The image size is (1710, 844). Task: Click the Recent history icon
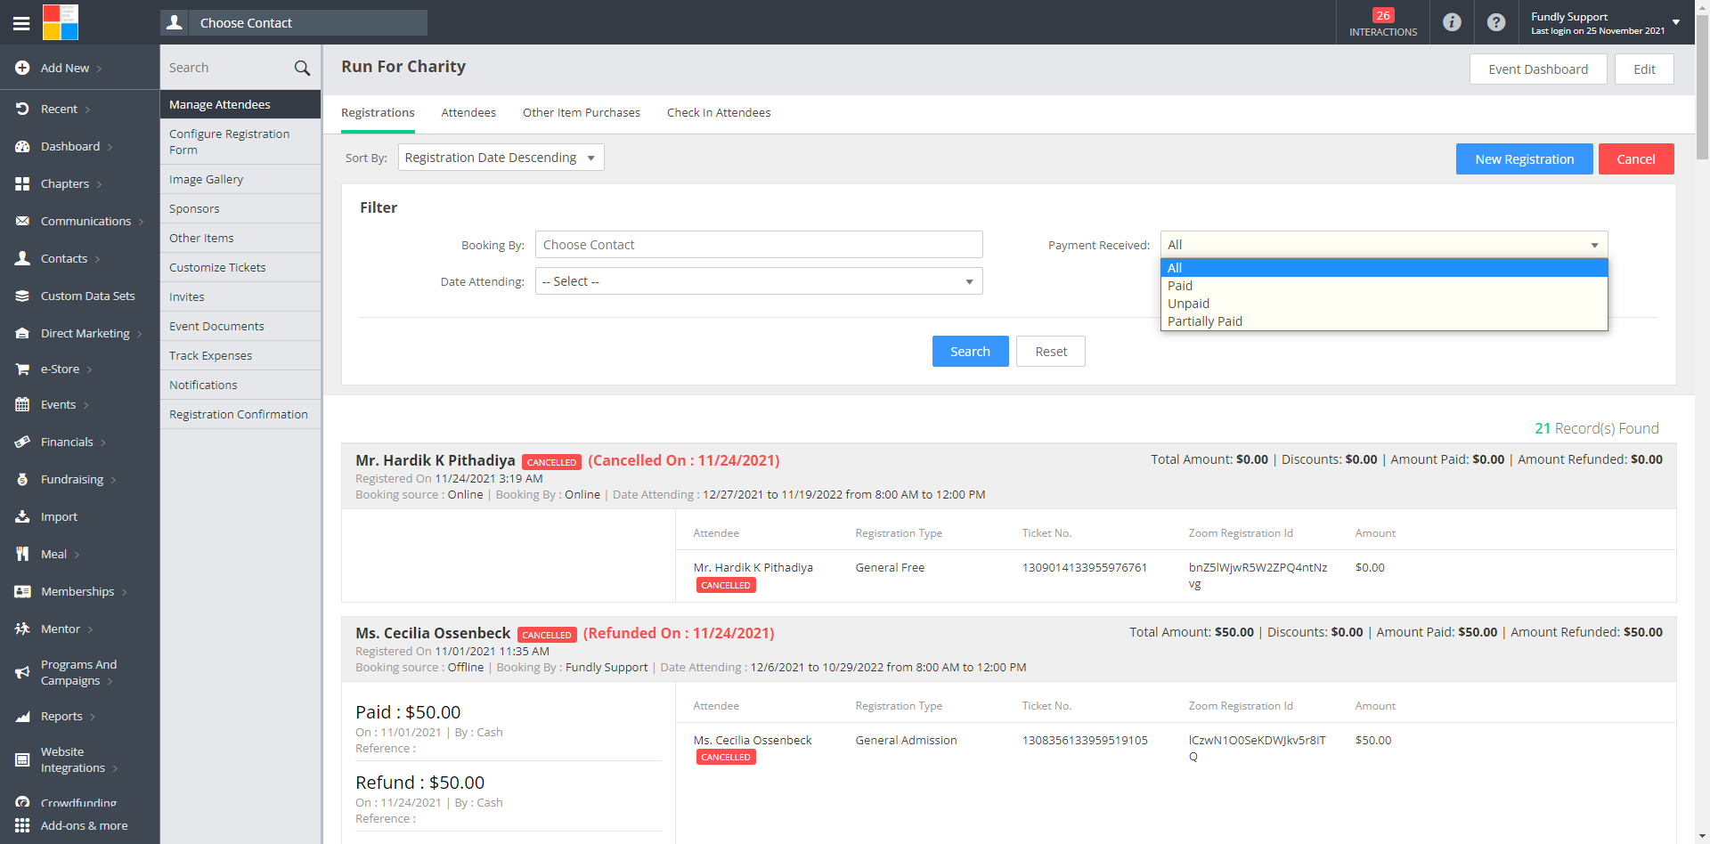pyautogui.click(x=22, y=109)
